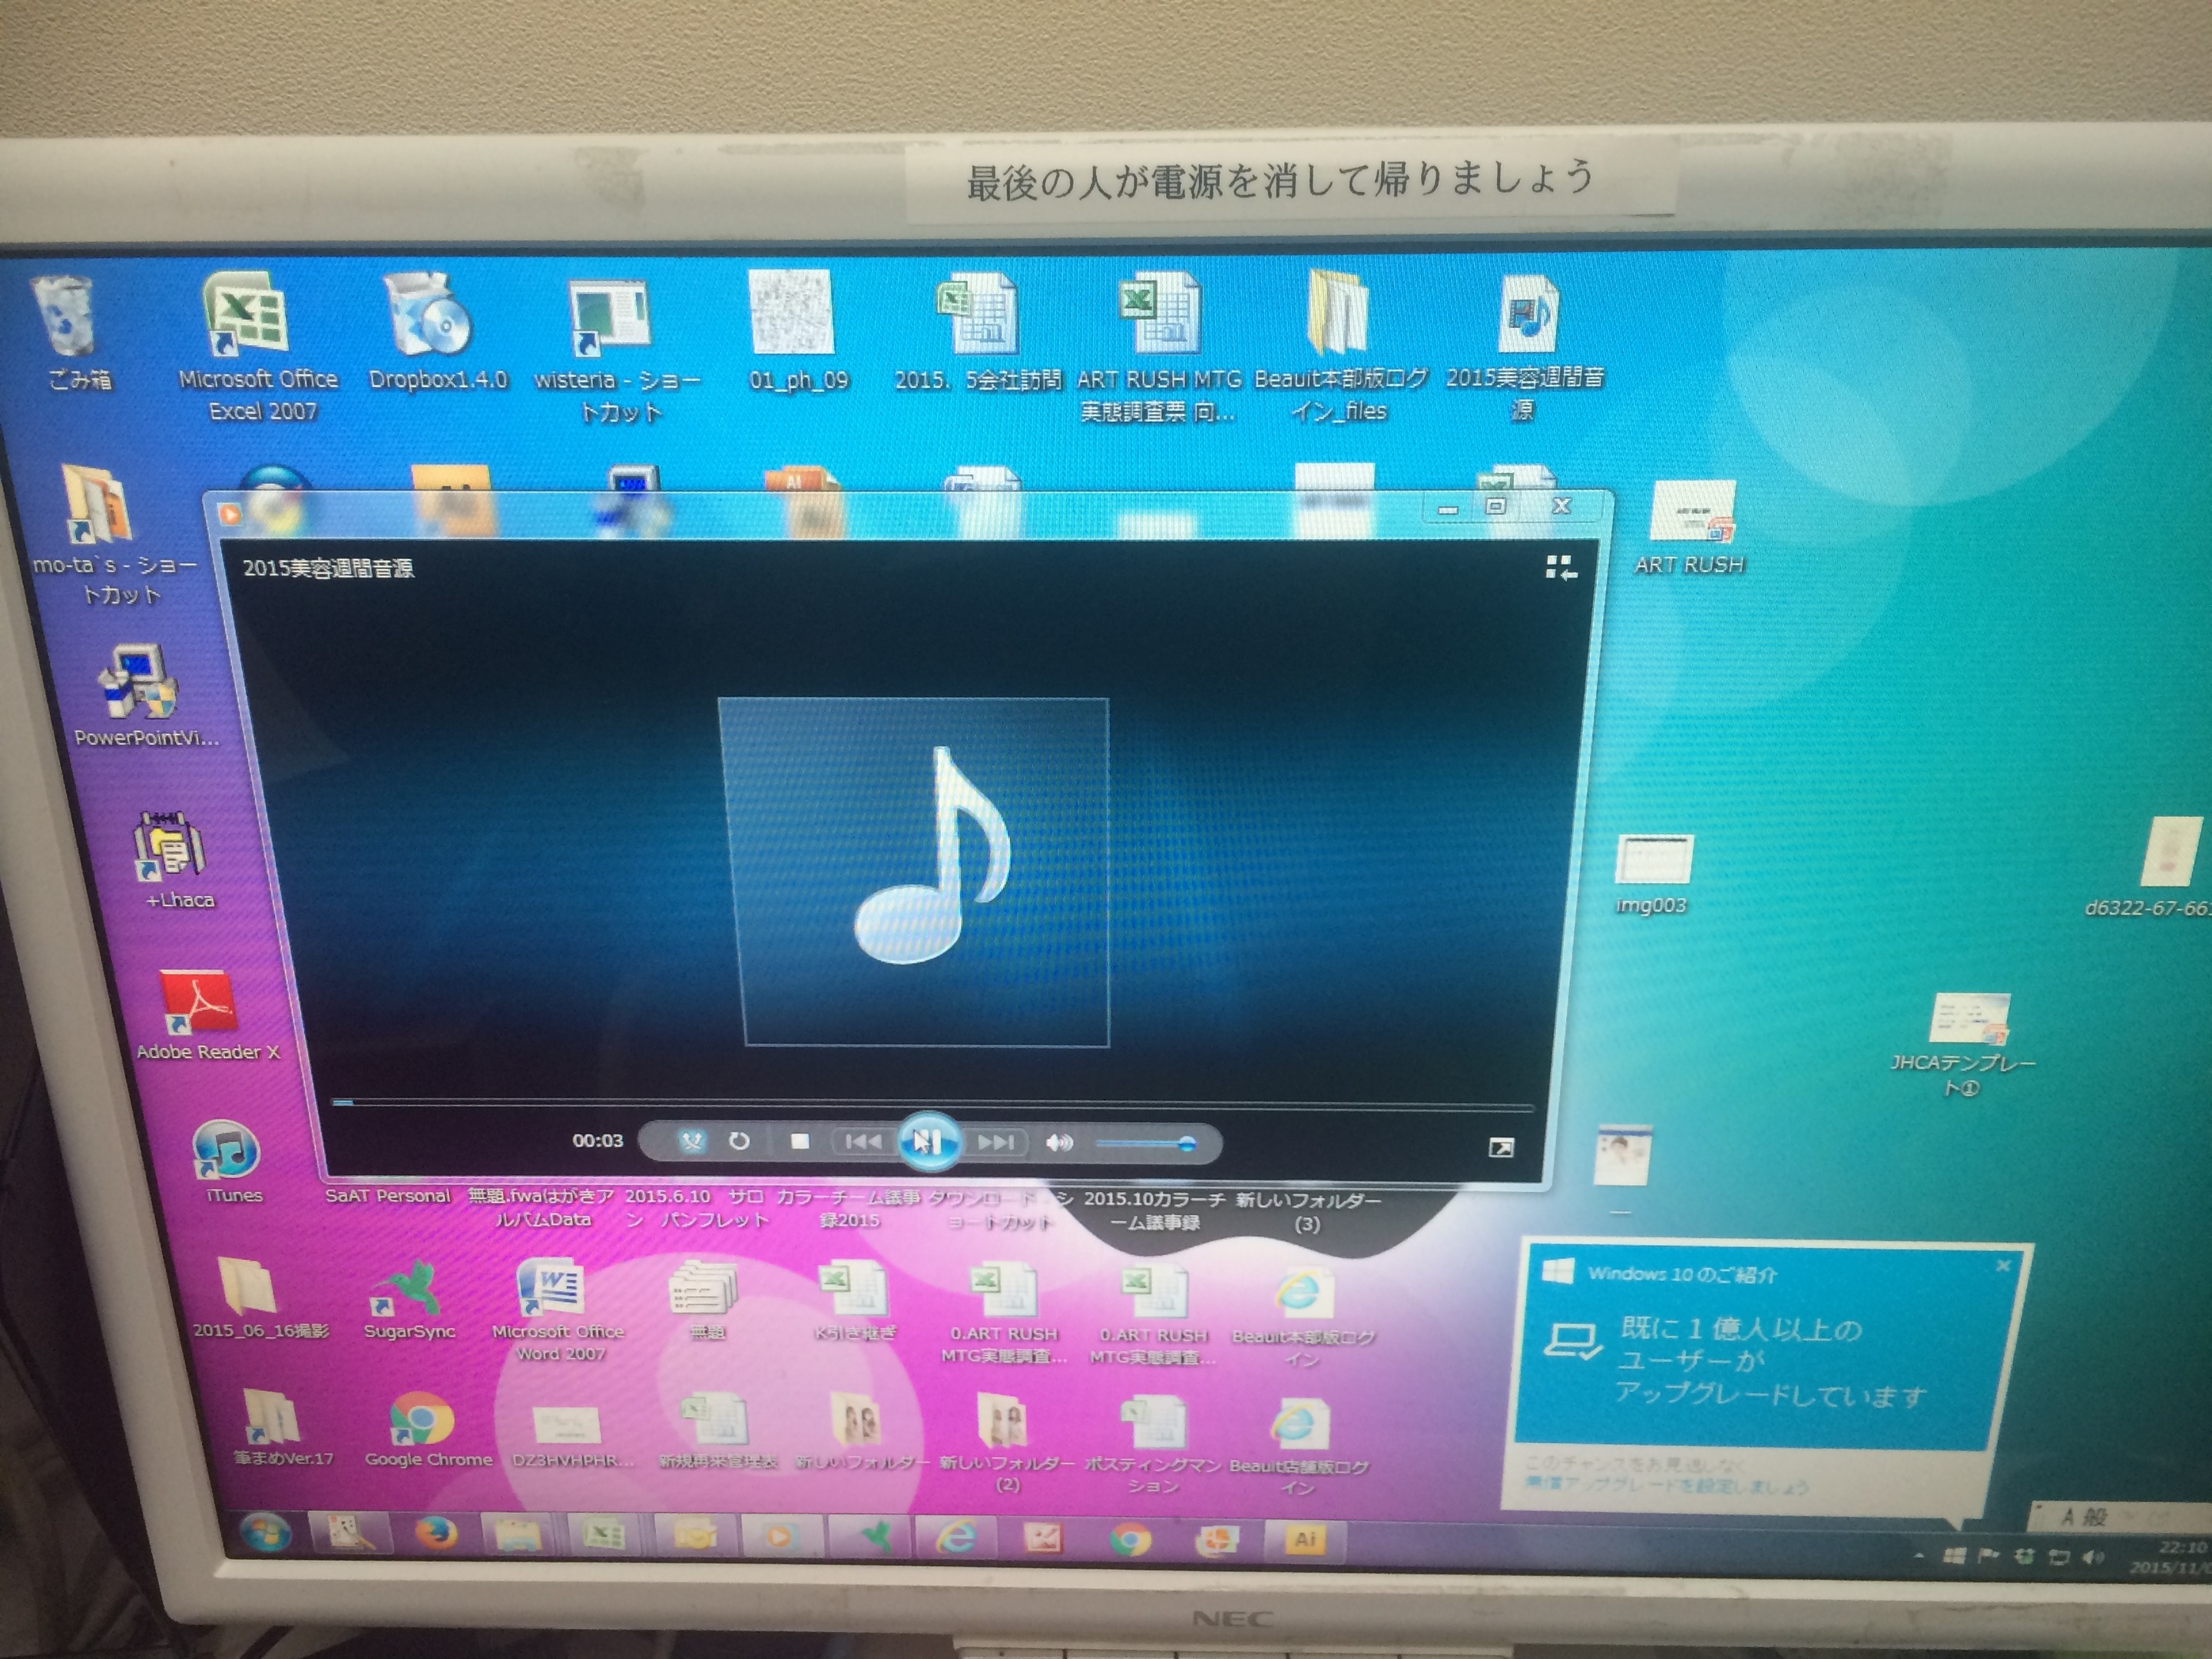Launch iTunes from the desktop
Screen dimensions: 2212x1659
[x=230, y=1160]
